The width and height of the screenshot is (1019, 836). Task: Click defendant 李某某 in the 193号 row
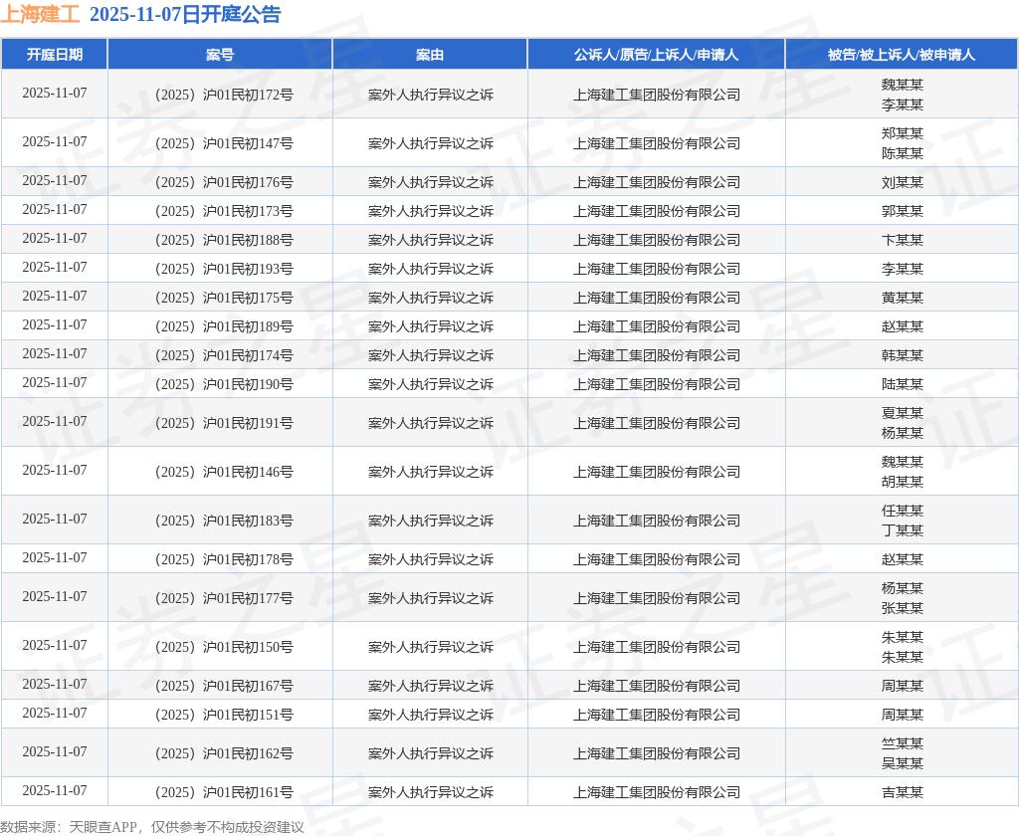[x=902, y=269]
